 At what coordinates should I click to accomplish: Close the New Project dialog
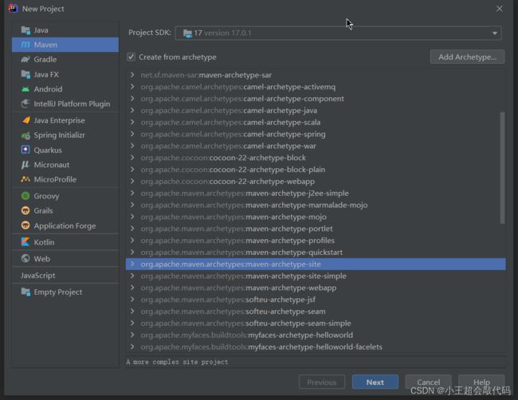point(499,9)
